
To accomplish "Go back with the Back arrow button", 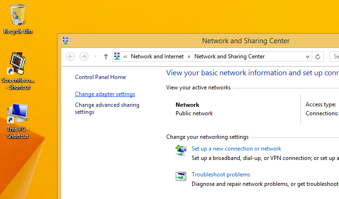I will pos(71,56).
